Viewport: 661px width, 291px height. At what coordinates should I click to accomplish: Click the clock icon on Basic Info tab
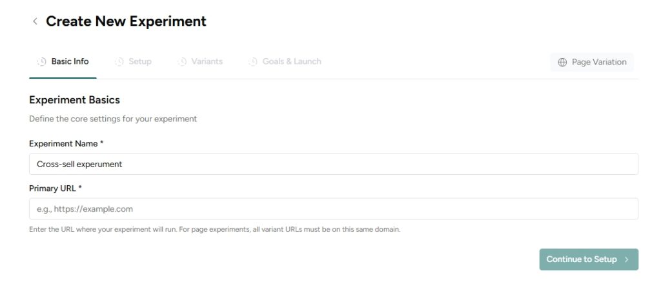tap(42, 62)
